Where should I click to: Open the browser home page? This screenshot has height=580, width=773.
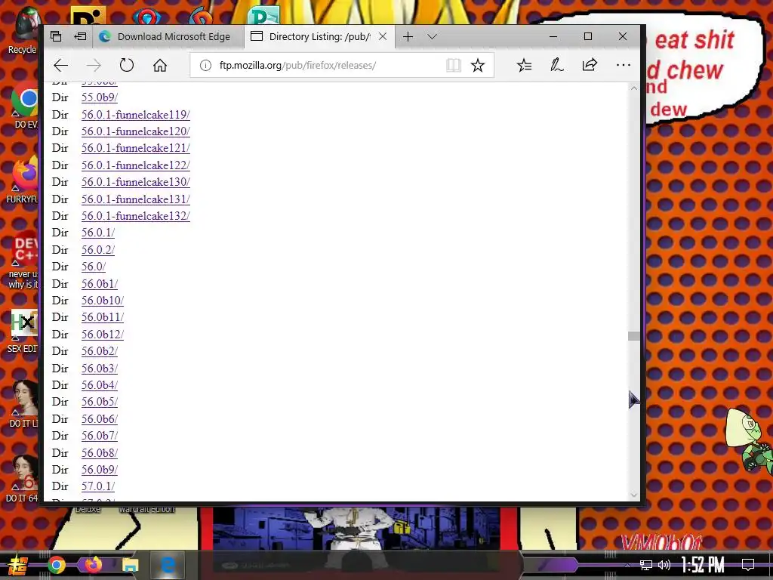160,65
